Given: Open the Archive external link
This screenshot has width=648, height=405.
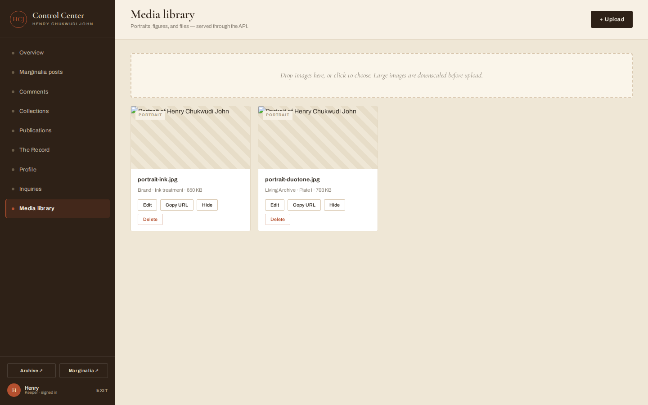Looking at the screenshot, I should (31, 371).
